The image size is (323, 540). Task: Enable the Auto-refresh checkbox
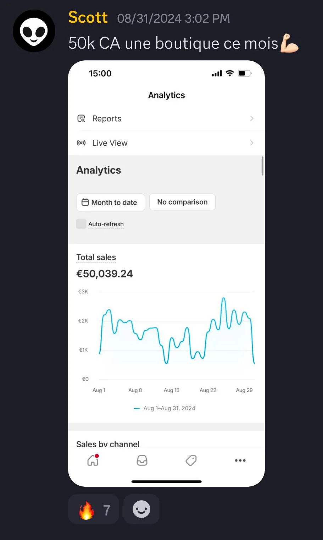[81, 224]
